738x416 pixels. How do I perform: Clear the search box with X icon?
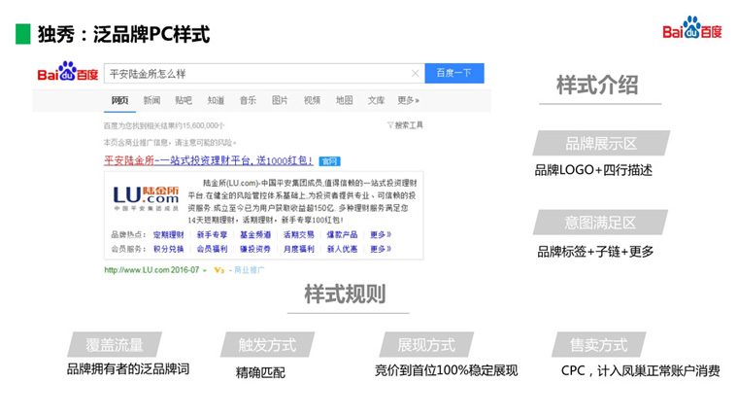click(416, 74)
